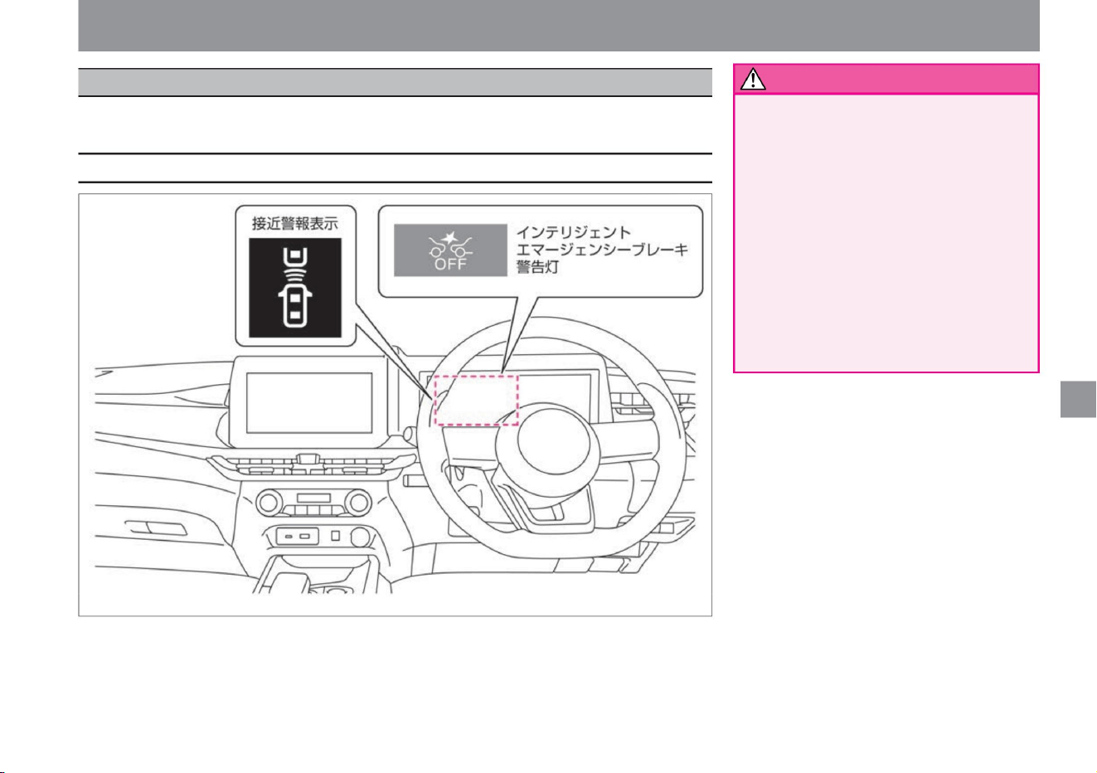1097x773 pixels.
Task: Click the left climate control dial
Action: pos(271,501)
